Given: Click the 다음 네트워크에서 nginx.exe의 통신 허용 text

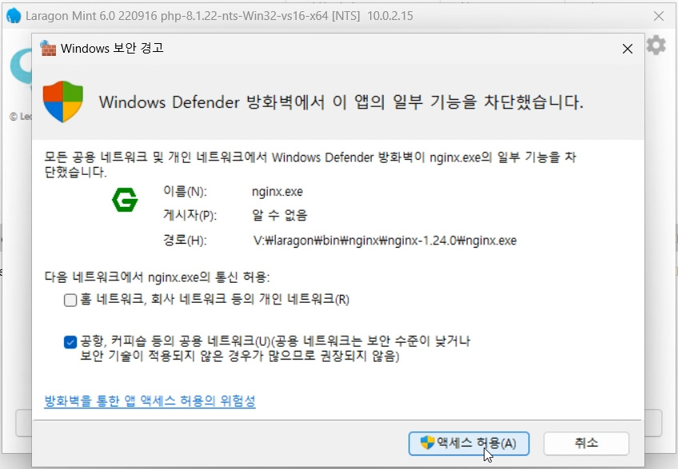Looking at the screenshot, I should point(157,276).
